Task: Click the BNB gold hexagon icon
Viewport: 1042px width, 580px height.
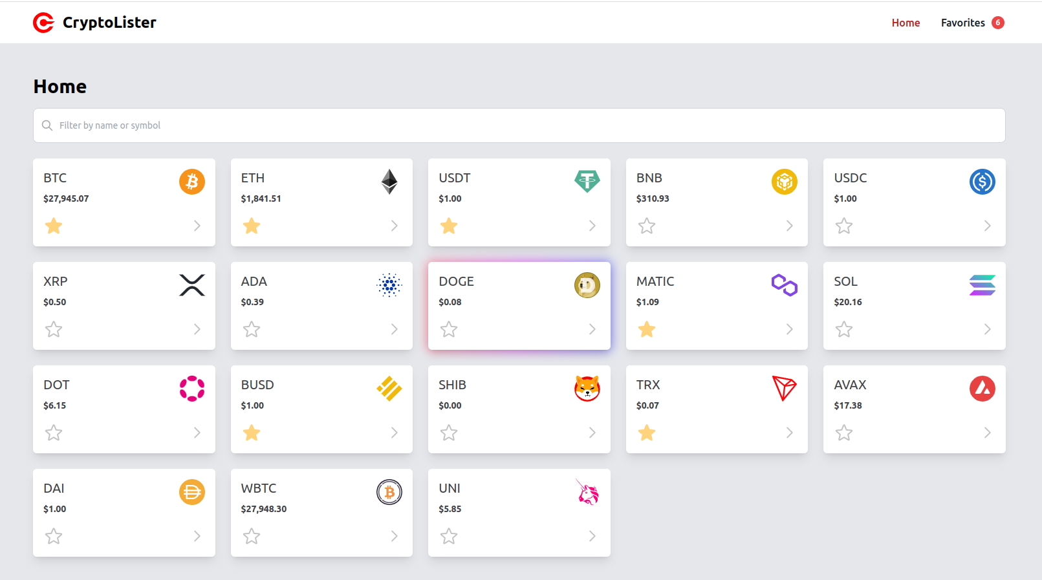Action: point(785,182)
